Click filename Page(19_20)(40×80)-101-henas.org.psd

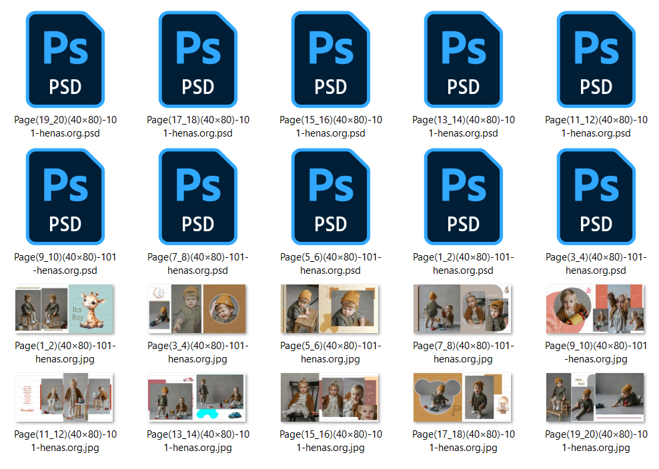point(65,127)
